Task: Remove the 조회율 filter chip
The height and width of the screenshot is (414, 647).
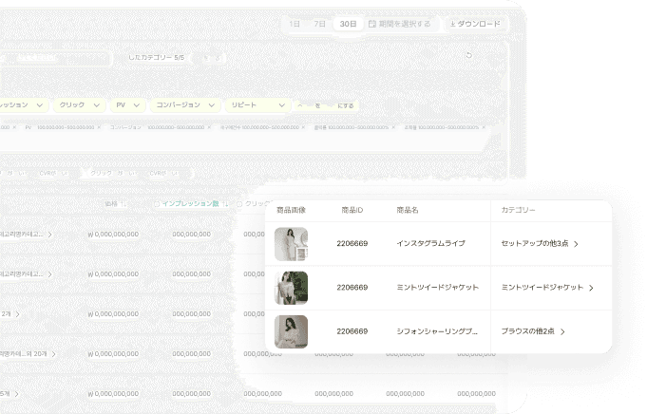Action: click(484, 127)
